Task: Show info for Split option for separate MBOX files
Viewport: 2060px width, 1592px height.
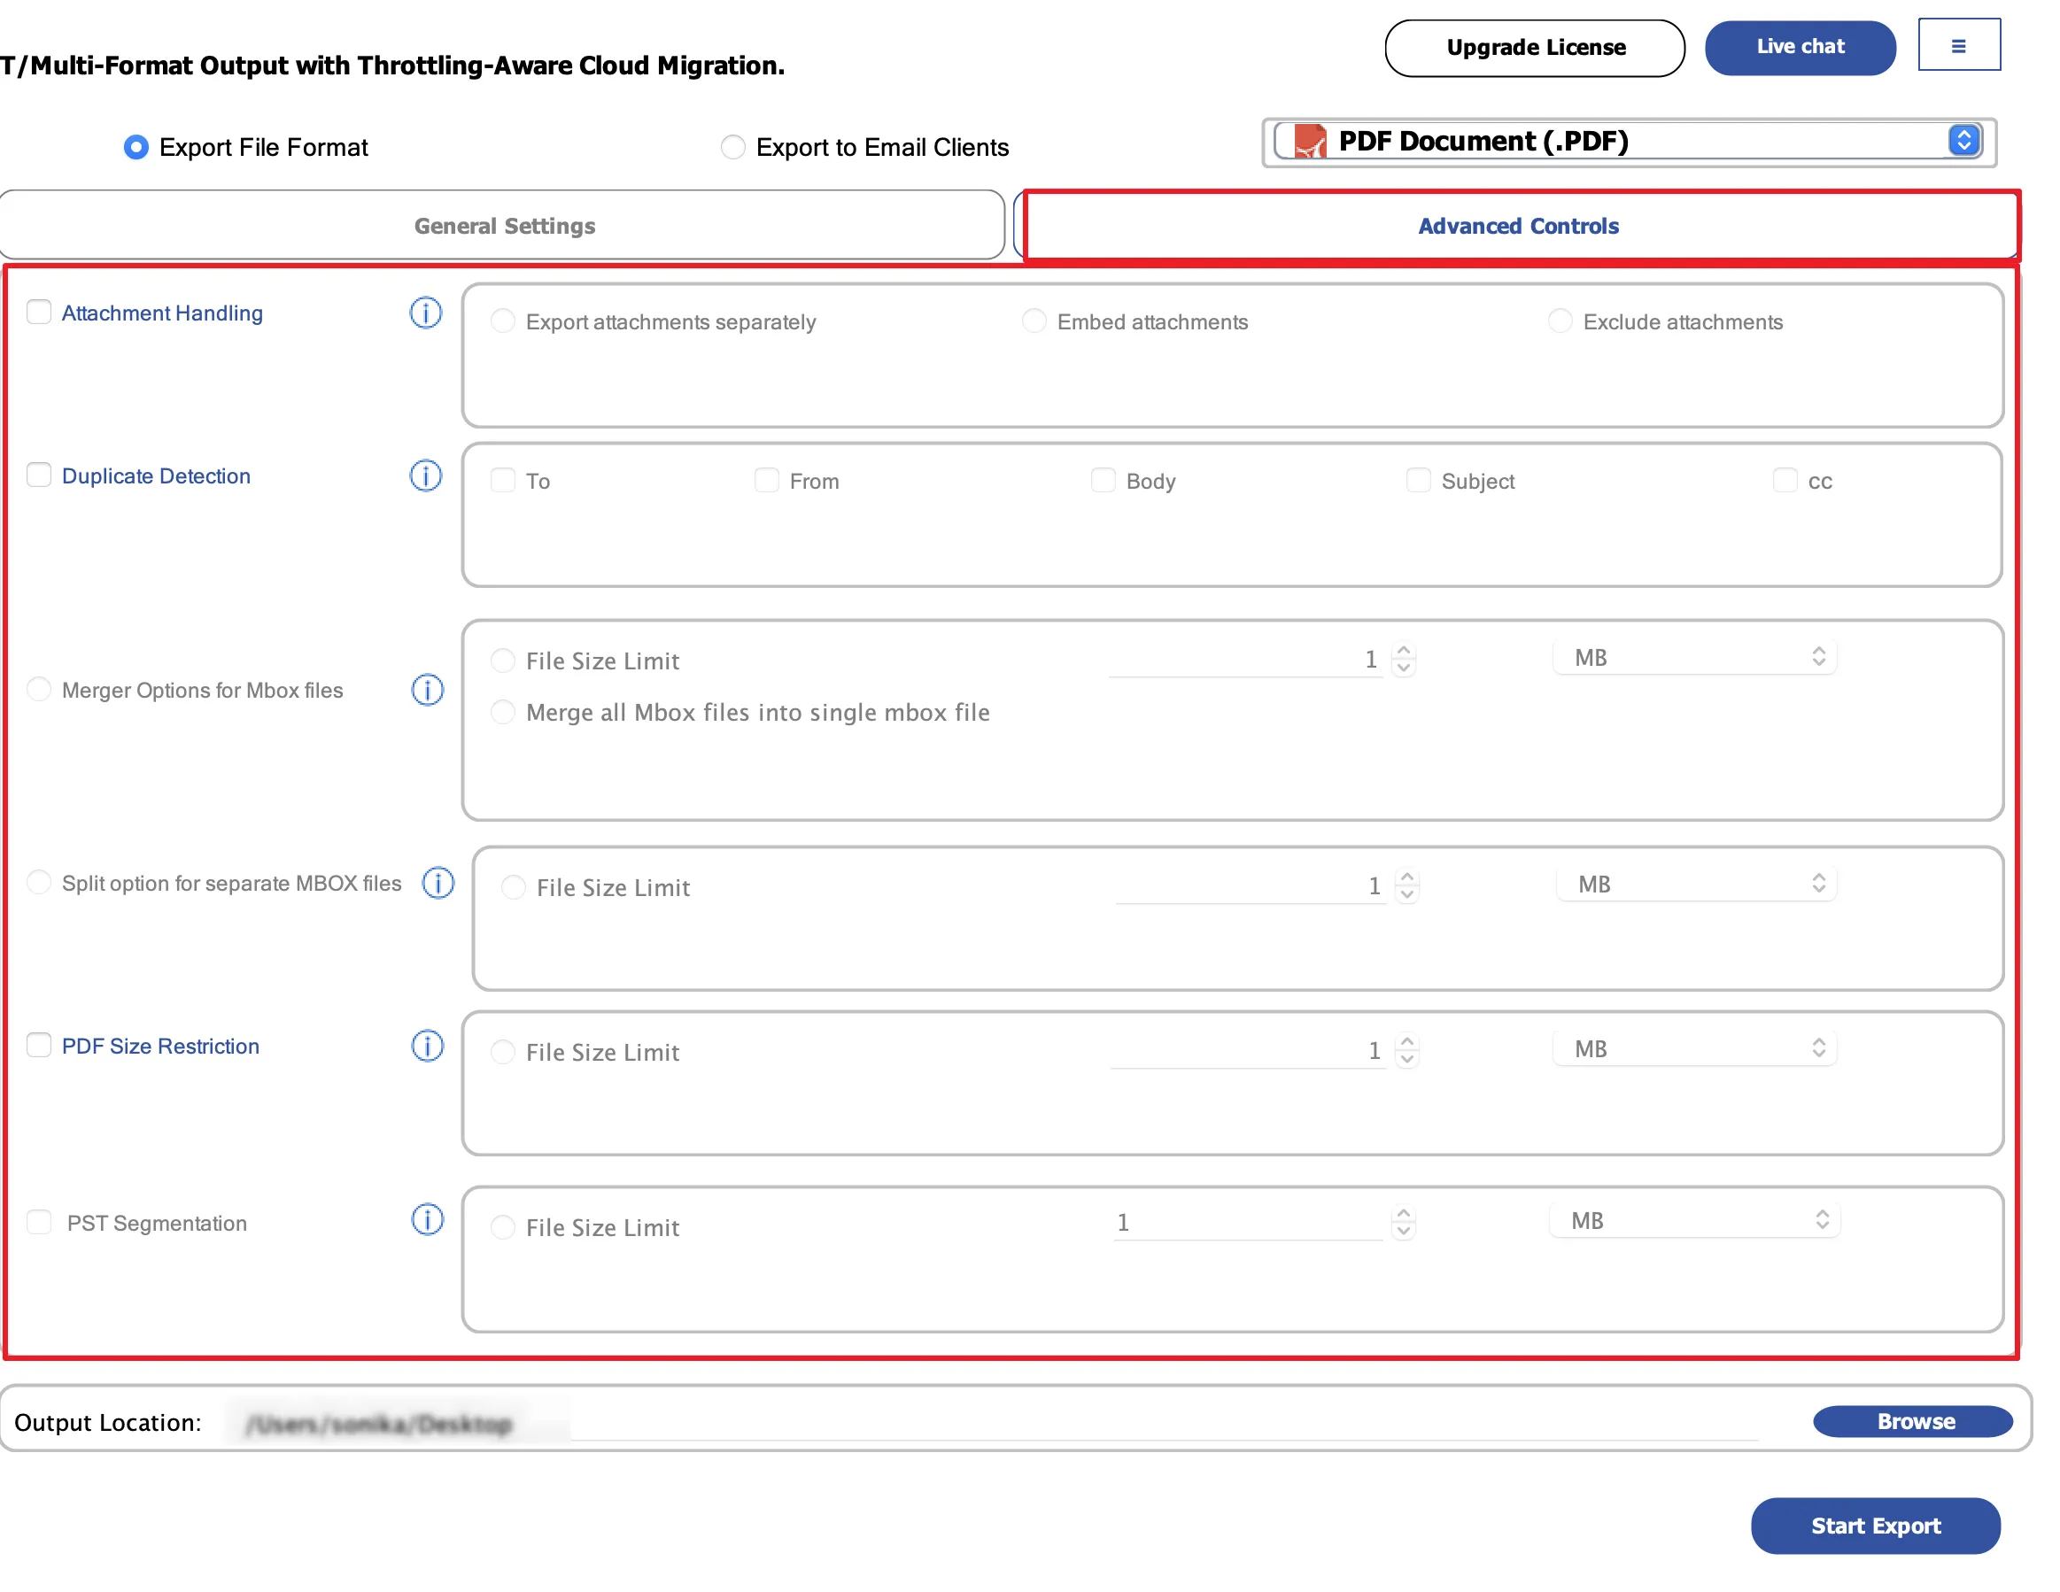Action: coord(438,883)
